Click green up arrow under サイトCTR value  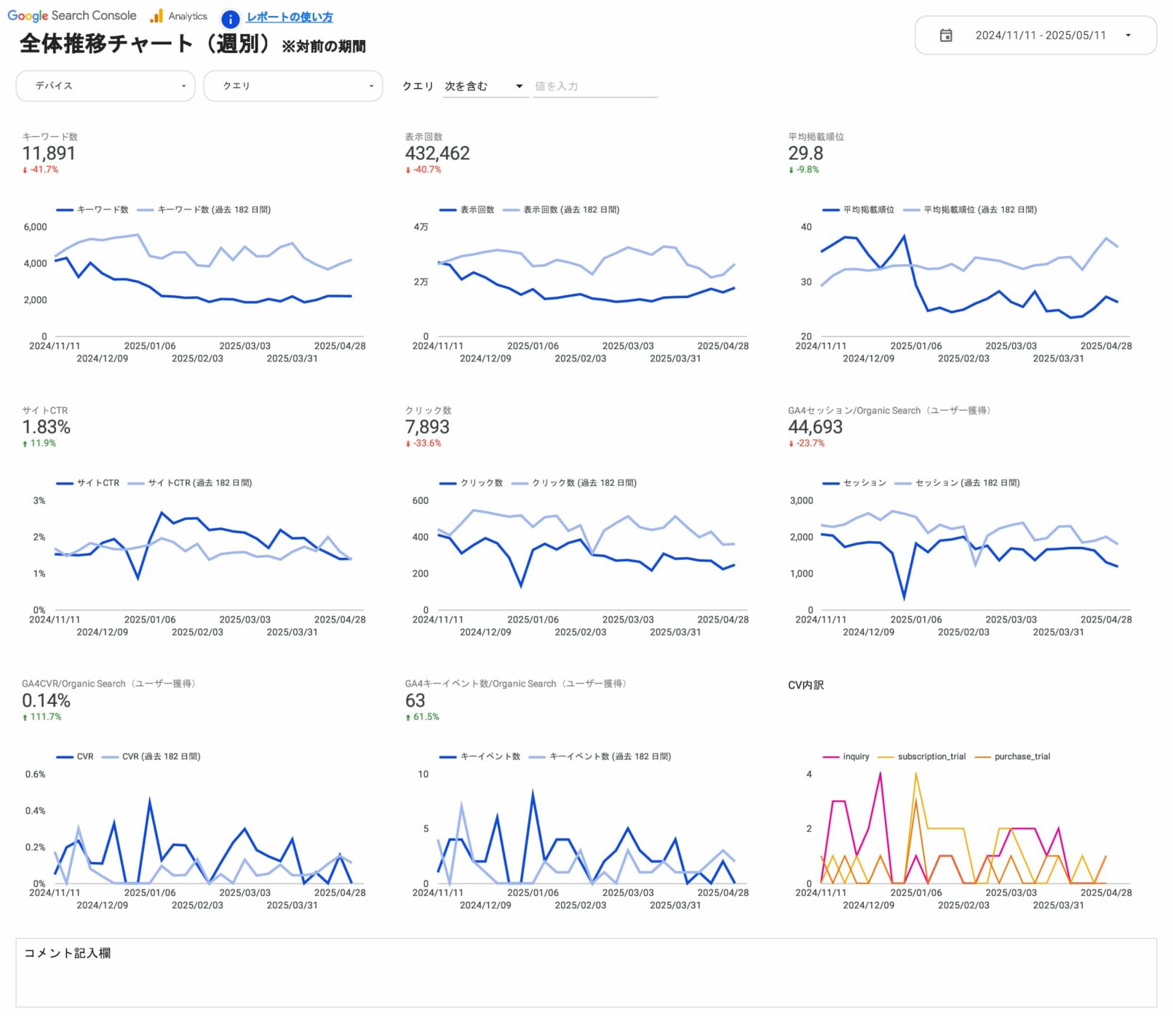pyautogui.click(x=25, y=444)
